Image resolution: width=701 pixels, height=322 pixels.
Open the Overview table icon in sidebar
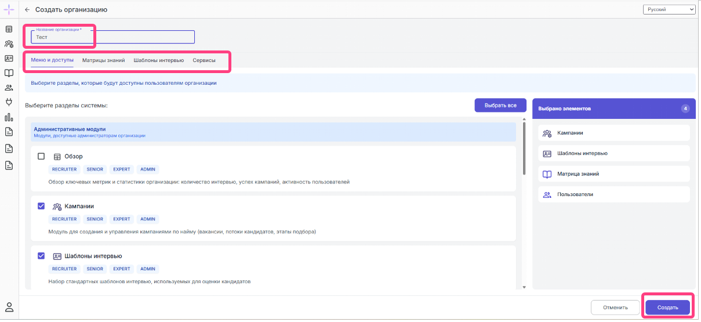click(9, 29)
